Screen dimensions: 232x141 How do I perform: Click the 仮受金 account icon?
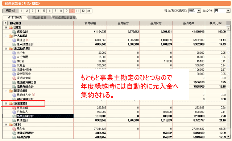pos(14,66)
